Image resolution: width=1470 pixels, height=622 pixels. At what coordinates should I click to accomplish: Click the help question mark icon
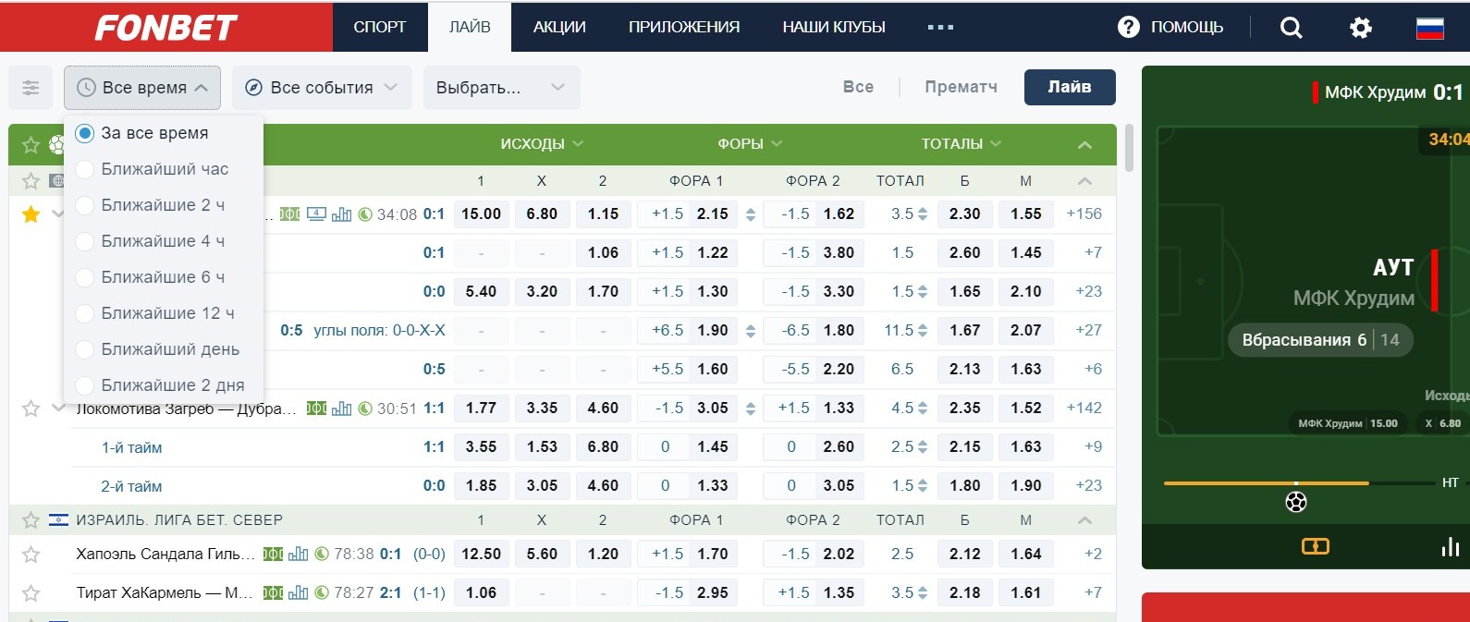1129,27
